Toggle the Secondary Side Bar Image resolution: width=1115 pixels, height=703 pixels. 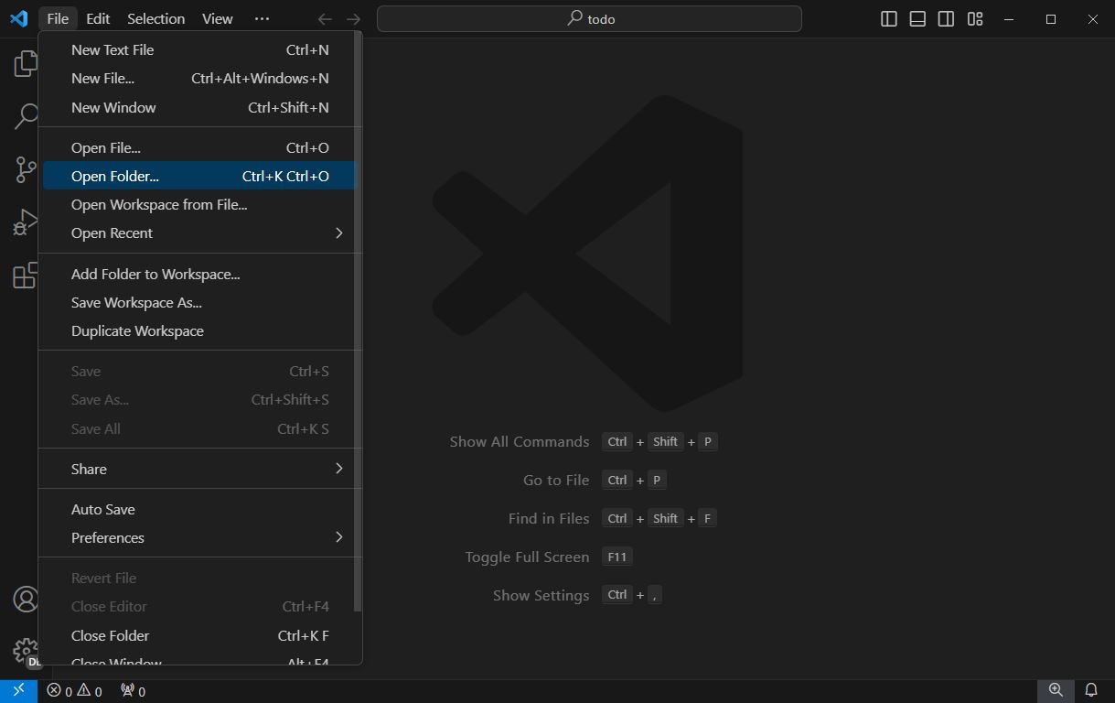click(945, 18)
